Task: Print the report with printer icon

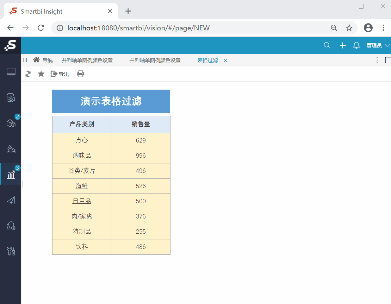Action: point(81,74)
